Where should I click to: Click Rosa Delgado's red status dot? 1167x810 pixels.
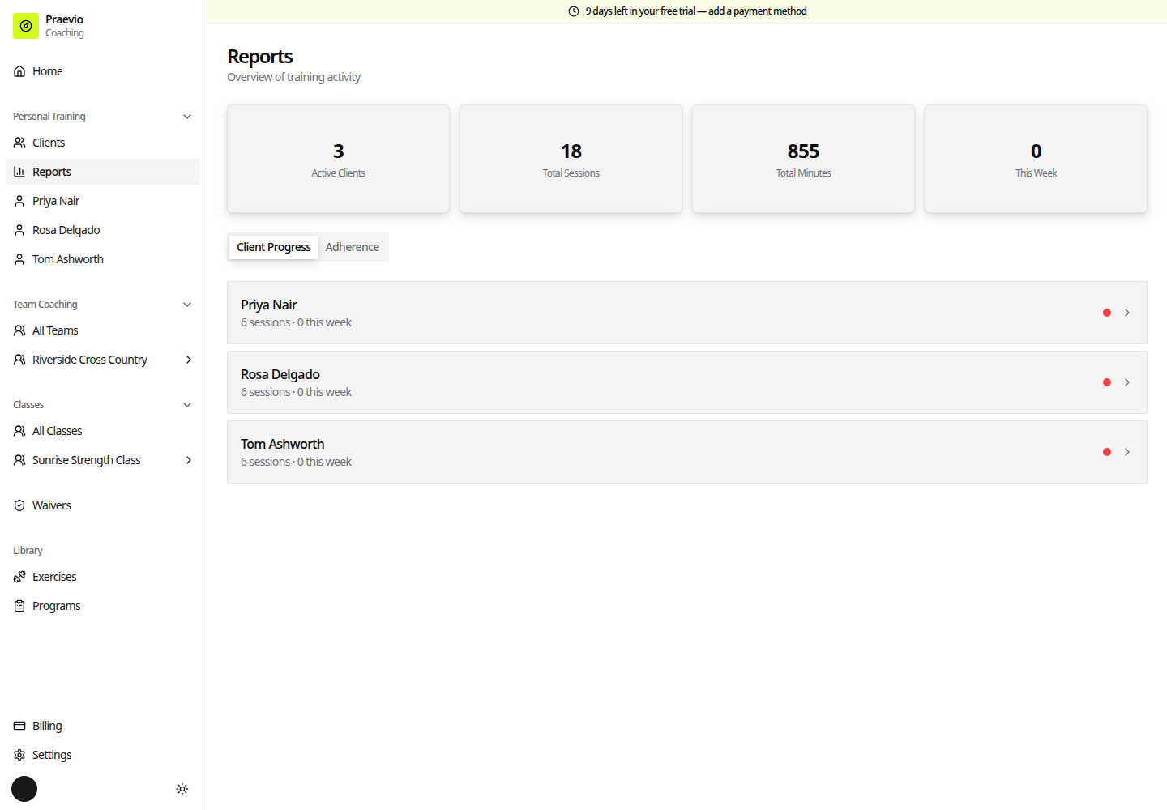1107,382
